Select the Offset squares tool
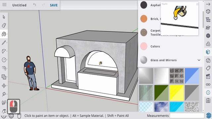212x119 pixels. (4, 77)
